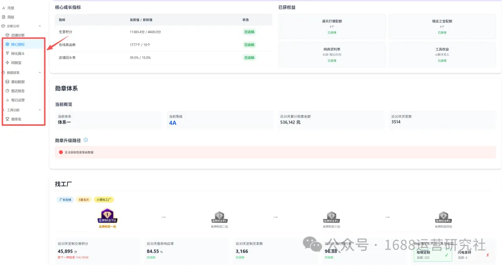Click the 无法获取勋章等级数据 alert message
Viewport: 502px width, 265px height.
point(79,152)
